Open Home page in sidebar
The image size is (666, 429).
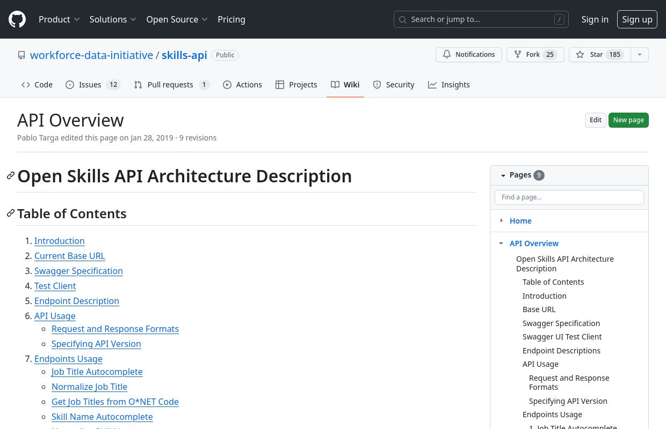[520, 221]
